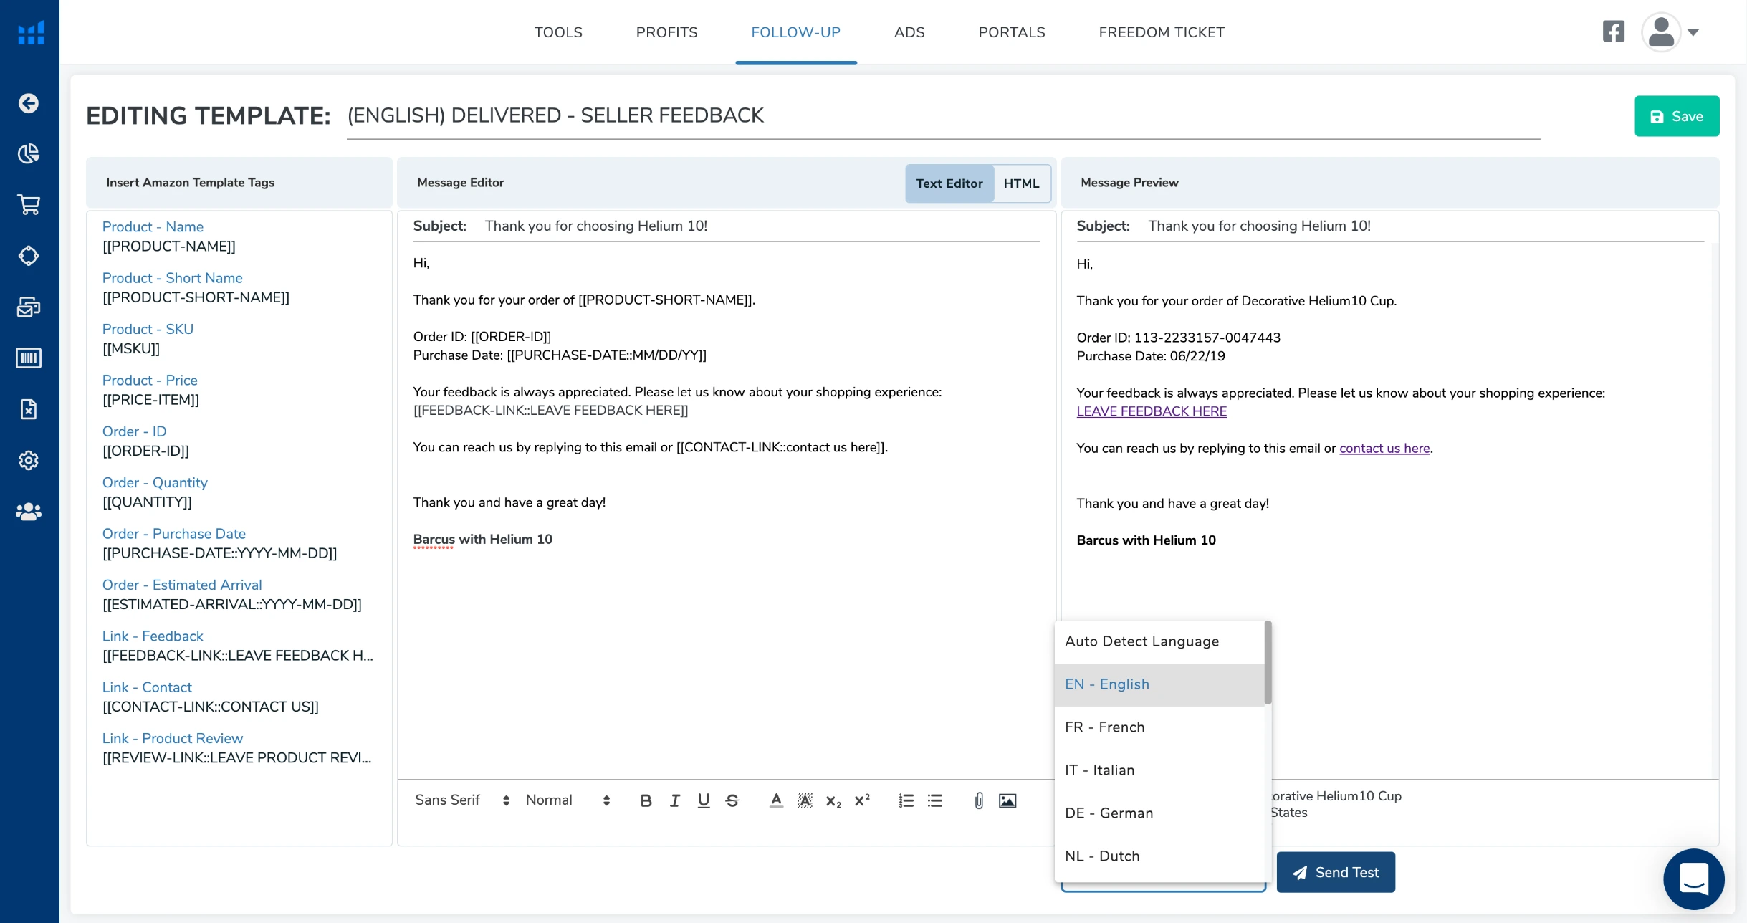Select FR - French from language list

(x=1104, y=727)
